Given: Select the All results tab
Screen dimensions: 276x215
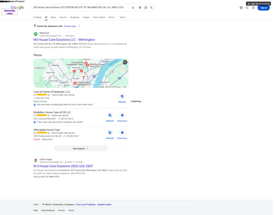Looking at the screenshot, I should click(46, 17).
